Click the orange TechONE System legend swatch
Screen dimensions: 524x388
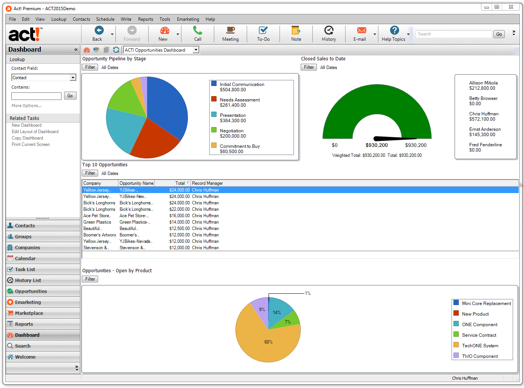456,345
